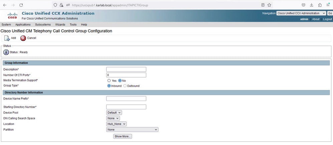Open the Subsystems menu
This screenshot has height=145, width=333.
coord(43,25)
